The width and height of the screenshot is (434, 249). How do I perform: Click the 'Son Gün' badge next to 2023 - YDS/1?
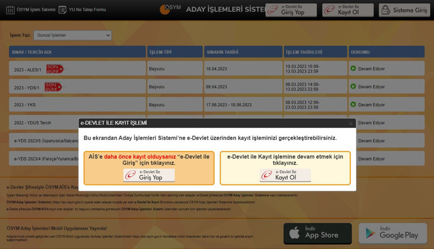click(53, 87)
